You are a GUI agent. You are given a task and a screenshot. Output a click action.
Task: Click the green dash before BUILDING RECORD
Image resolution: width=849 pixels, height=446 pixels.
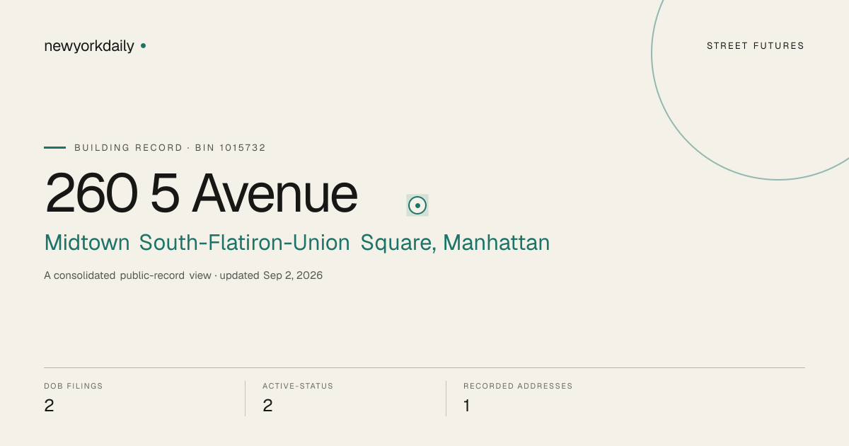54,147
